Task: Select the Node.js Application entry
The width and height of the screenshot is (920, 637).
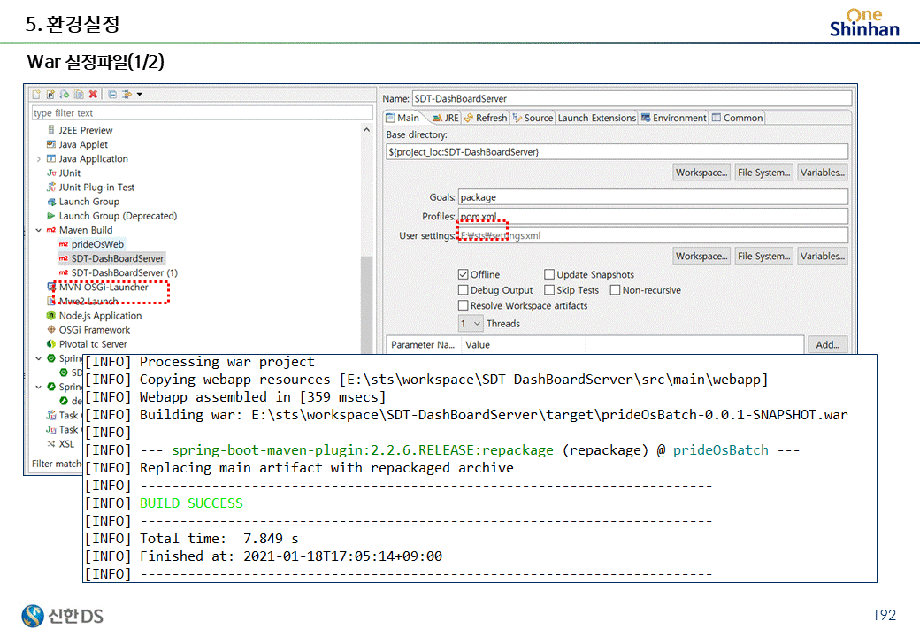Action: pos(100,316)
